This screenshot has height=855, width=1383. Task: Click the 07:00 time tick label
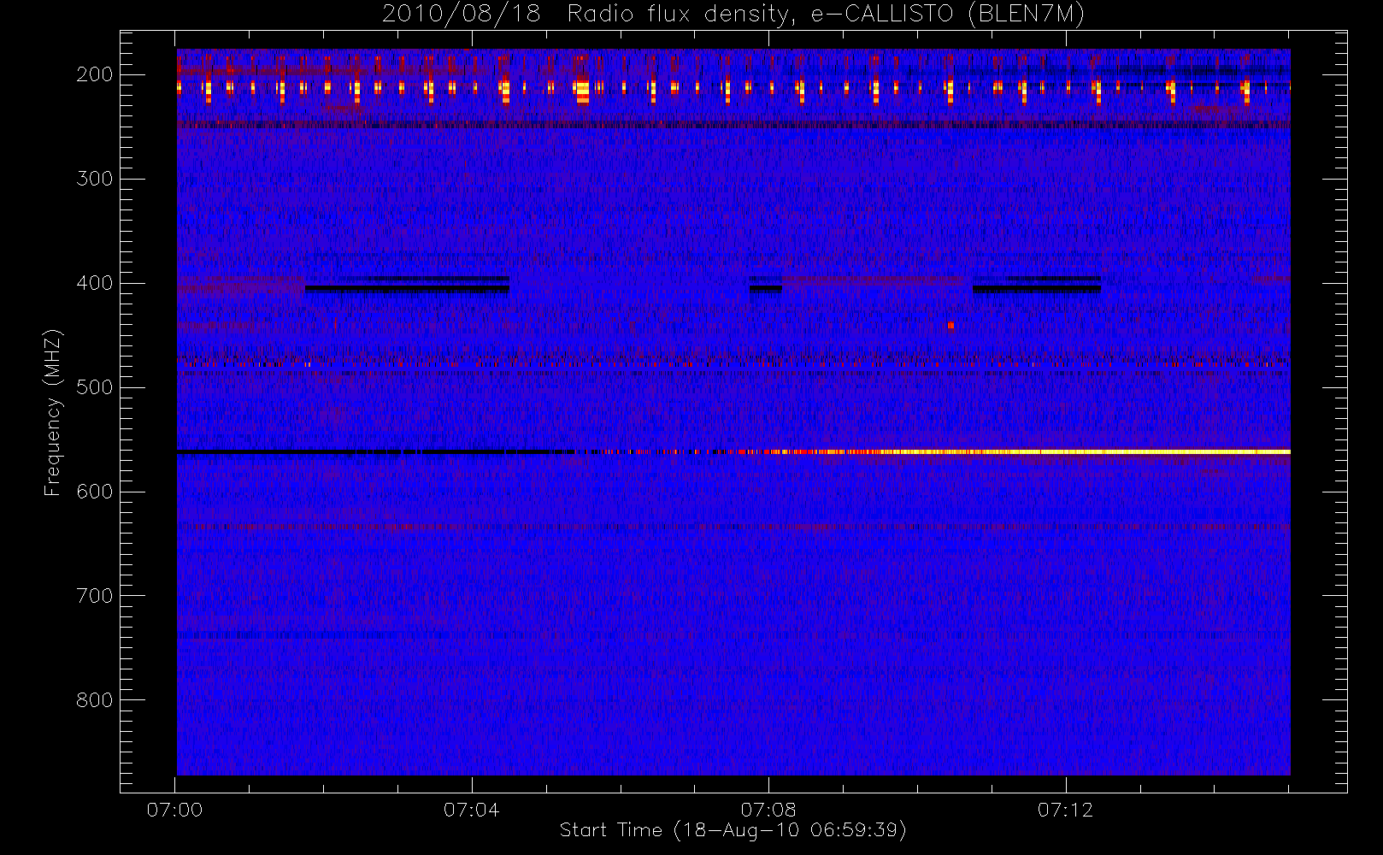[x=174, y=810]
